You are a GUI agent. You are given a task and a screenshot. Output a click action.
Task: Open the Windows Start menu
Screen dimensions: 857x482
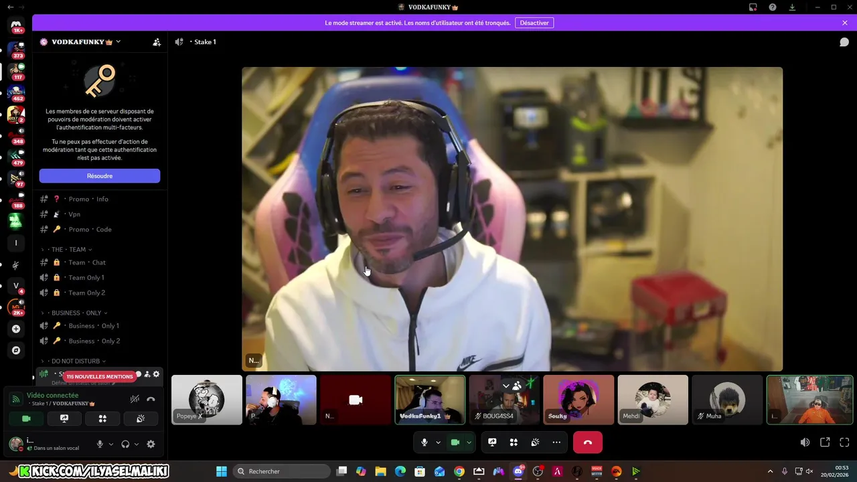click(x=222, y=471)
